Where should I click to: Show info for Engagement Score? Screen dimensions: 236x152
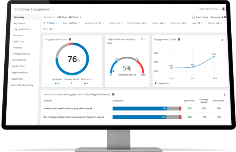[x=70, y=39]
